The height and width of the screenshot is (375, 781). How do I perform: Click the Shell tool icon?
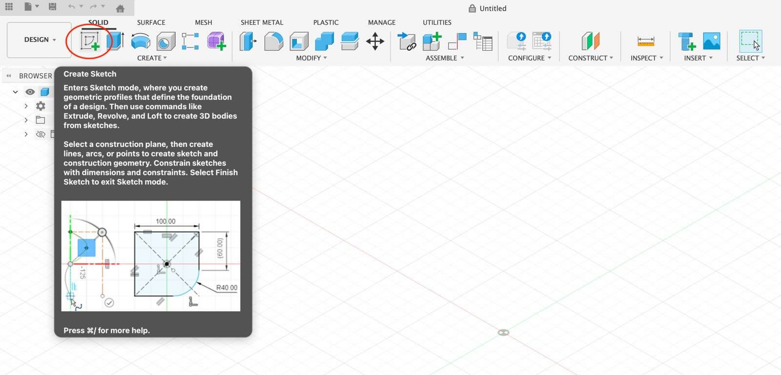[x=299, y=41]
